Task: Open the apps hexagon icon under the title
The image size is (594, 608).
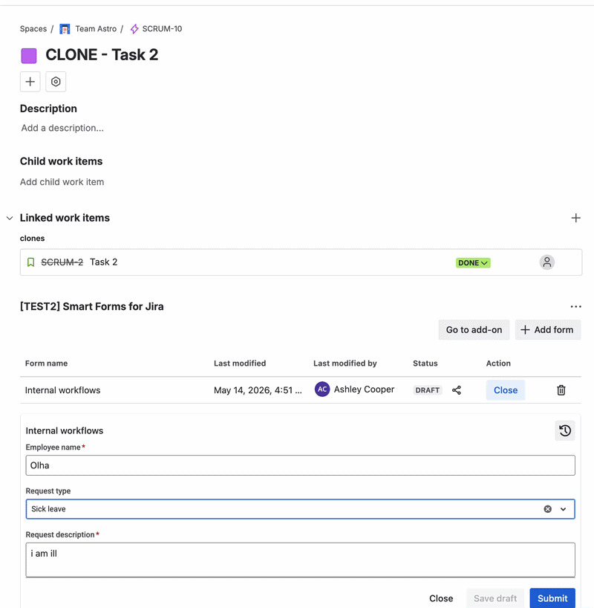Action: pos(56,82)
